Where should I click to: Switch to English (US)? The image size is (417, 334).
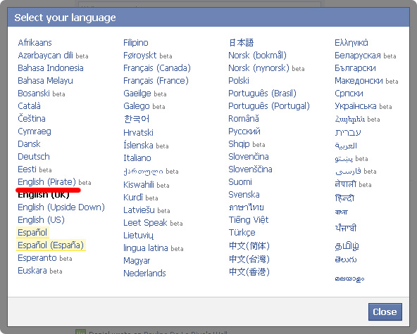pos(42,220)
